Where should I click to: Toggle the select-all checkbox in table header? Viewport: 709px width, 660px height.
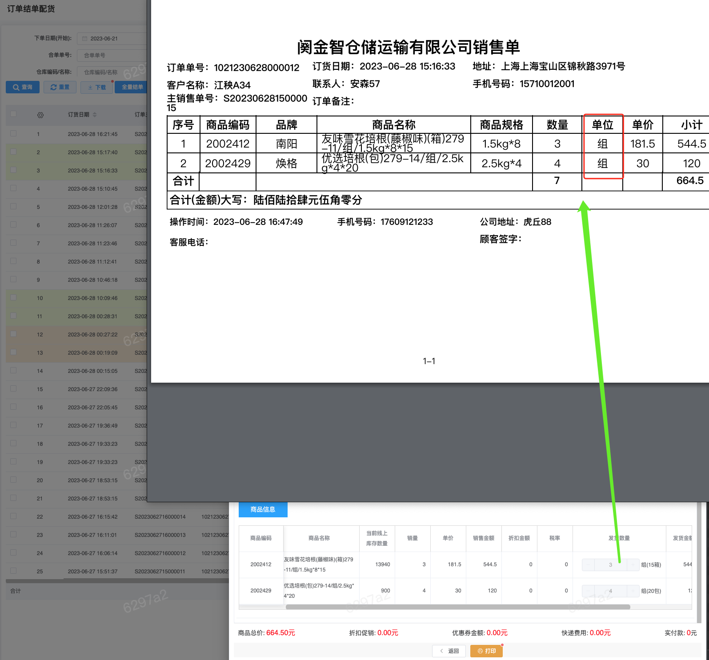[x=13, y=114]
